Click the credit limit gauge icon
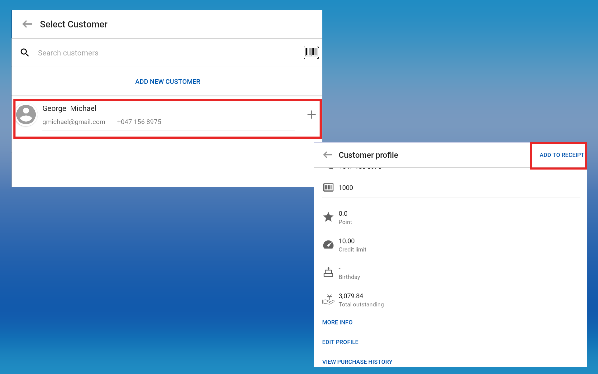598x374 pixels. tap(328, 245)
